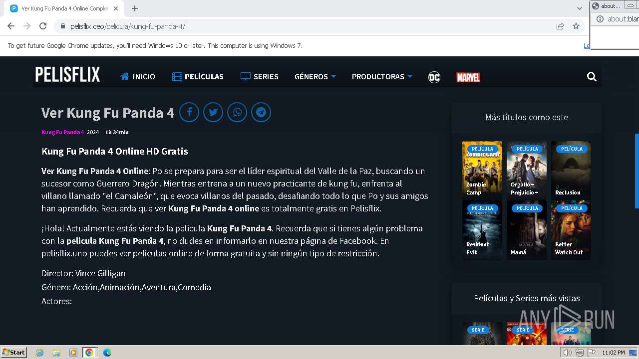Open Resident Evil movie thumbnail
Image resolution: width=639 pixels, height=359 pixels.
(482, 229)
